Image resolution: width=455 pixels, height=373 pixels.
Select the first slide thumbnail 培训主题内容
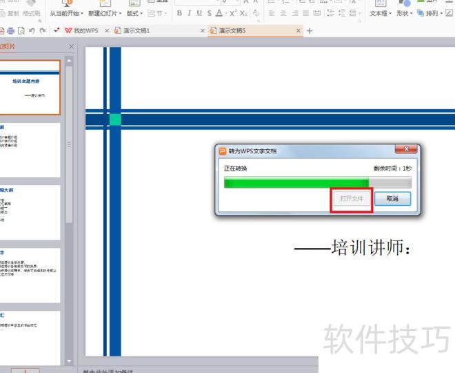tap(30, 87)
